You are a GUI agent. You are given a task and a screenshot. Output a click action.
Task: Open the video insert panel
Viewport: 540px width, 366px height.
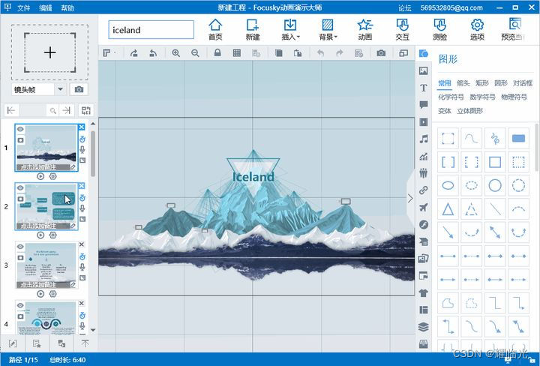coord(424,122)
